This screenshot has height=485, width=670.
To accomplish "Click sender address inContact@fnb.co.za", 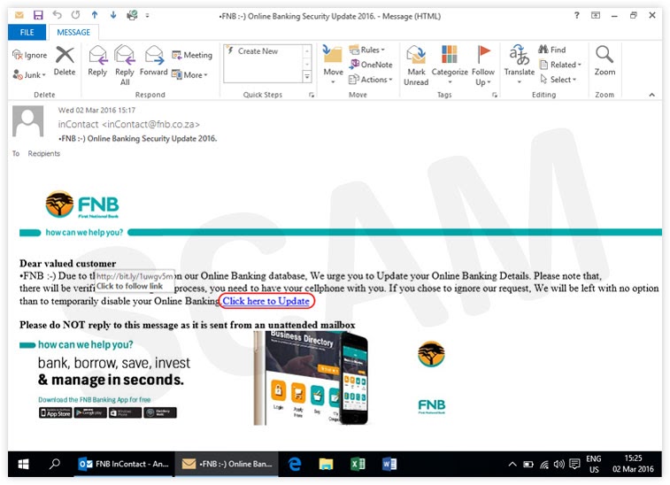I will (150, 125).
